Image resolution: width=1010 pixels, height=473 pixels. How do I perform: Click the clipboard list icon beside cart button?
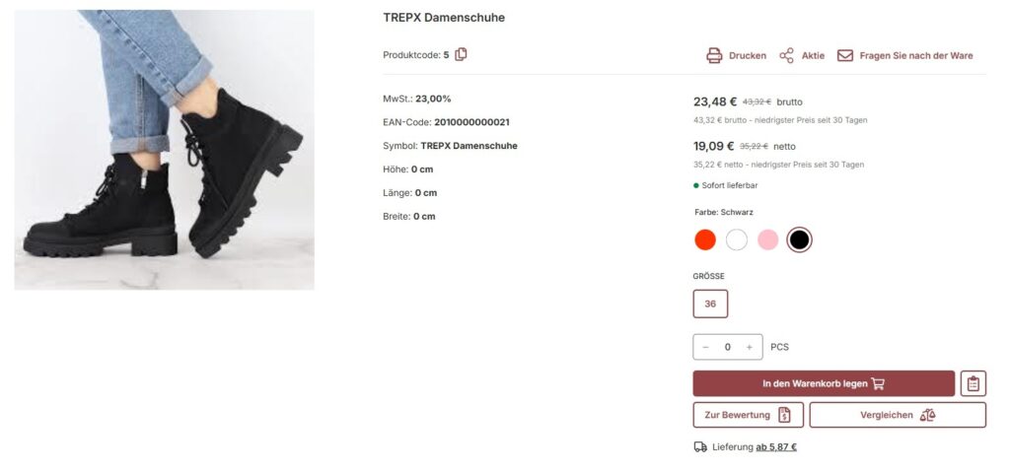click(973, 383)
